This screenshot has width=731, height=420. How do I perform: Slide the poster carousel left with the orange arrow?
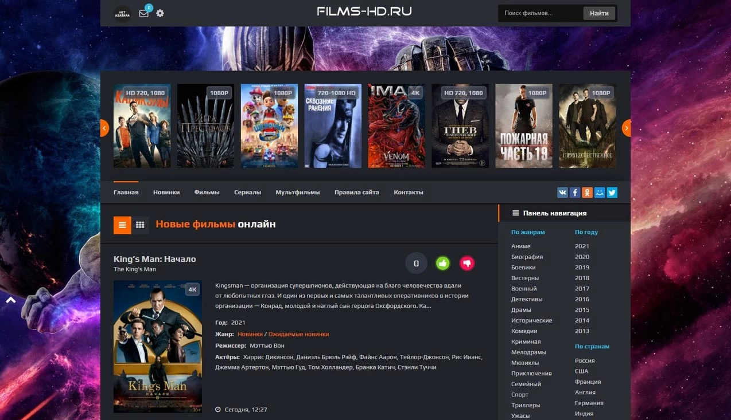point(104,128)
